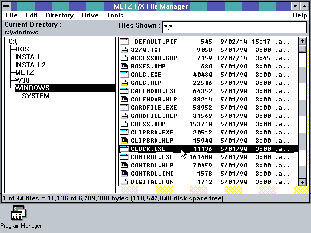Click the 9/02/14 date of _DEFAULT.PIF
Screen dimensions: 311x233
234,41
